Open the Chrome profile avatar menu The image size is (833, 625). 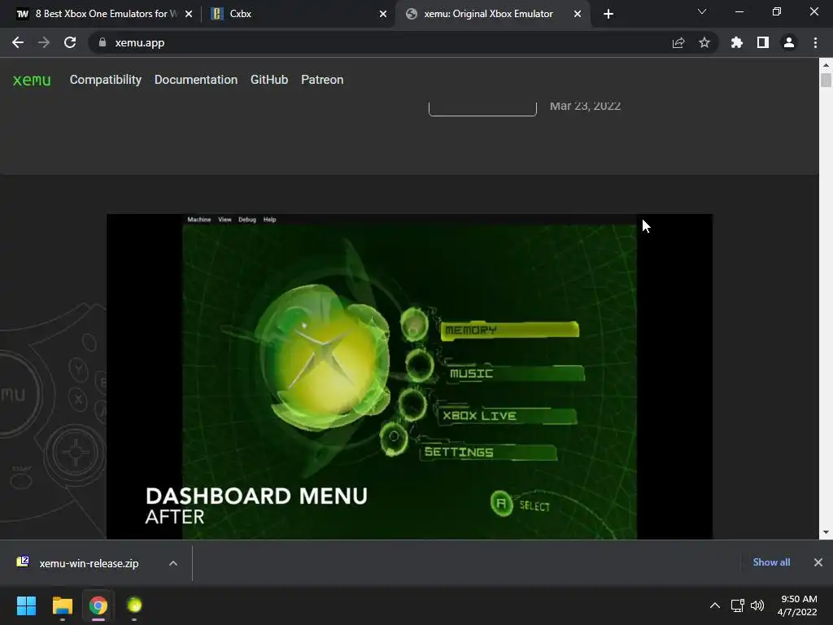click(789, 42)
